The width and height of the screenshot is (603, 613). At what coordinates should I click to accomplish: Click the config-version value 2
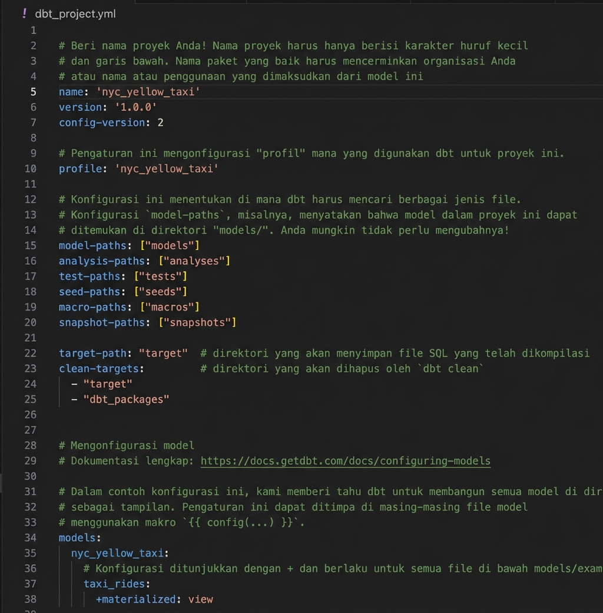[160, 122]
